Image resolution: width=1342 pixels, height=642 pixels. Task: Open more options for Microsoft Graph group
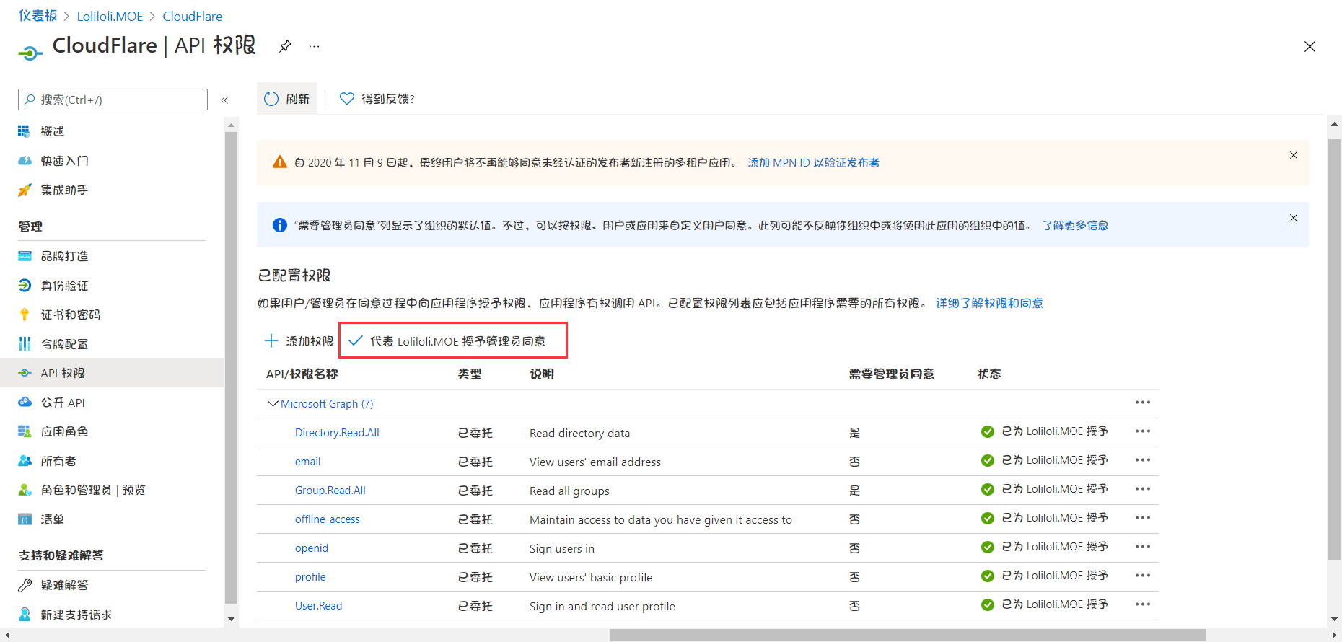pos(1142,403)
